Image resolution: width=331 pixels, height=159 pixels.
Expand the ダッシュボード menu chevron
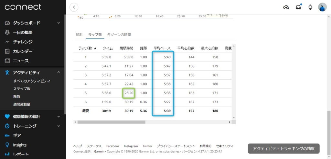tap(59, 23)
